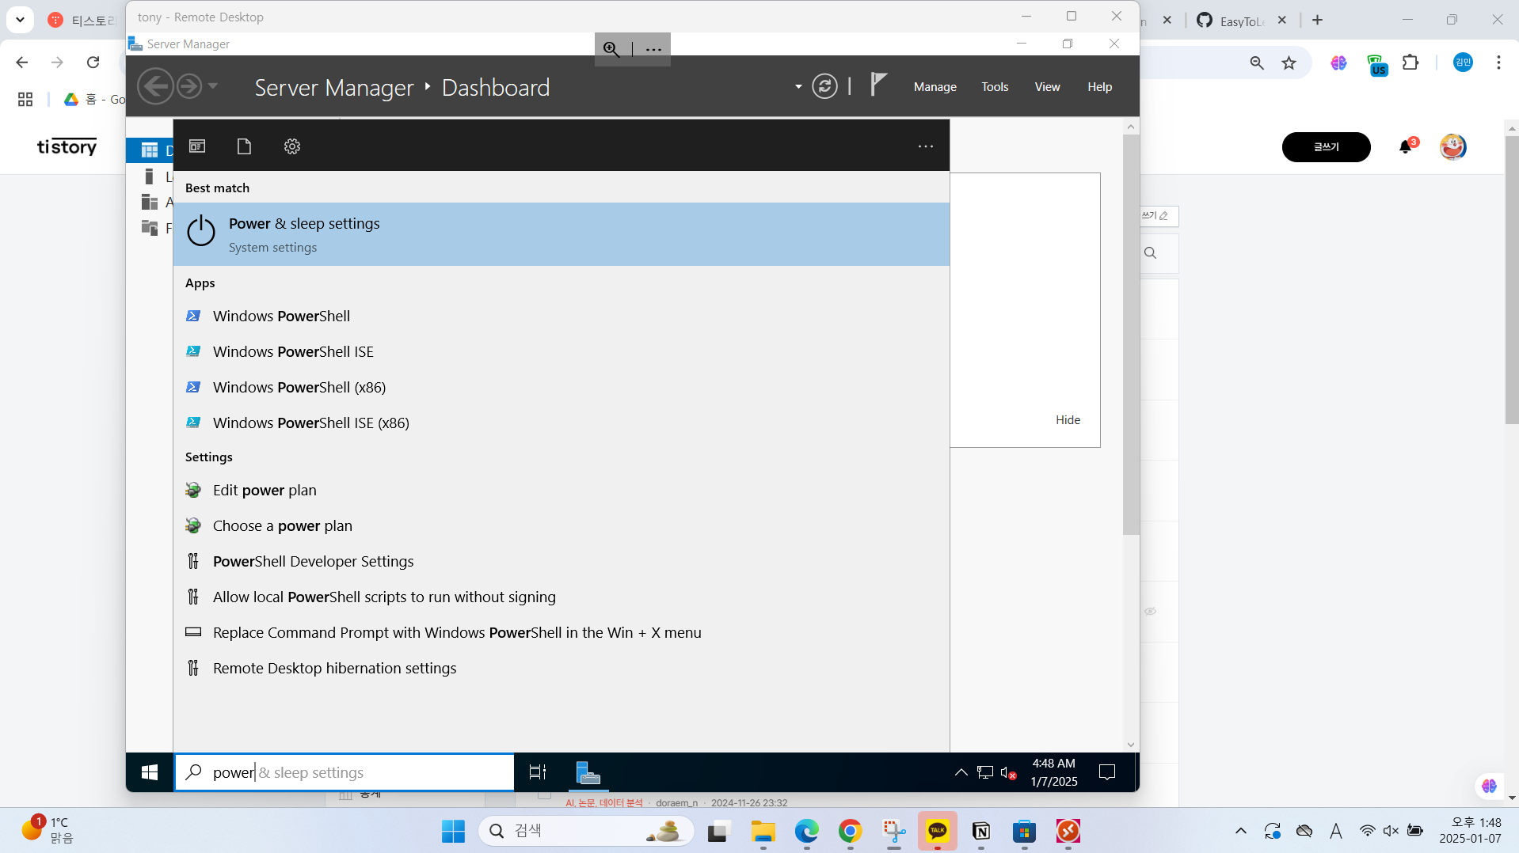Show hidden icons in remote system tray
The image size is (1519, 853).
click(x=961, y=772)
